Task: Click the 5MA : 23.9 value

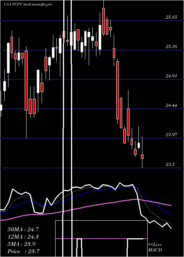Action: click(x=21, y=244)
